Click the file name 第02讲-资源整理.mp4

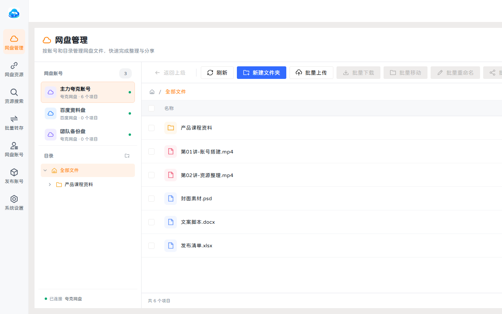click(x=207, y=175)
